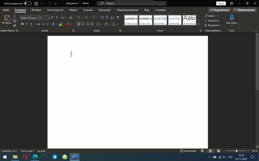Viewport: 259px width, 161px height.
Task: Click the save disk icon in title bar
Action: point(36,4)
